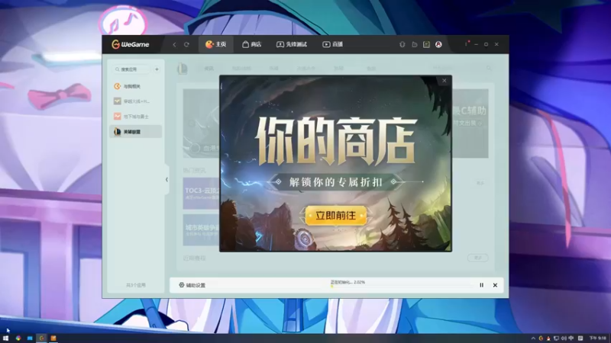This screenshot has width=611, height=343.
Task: Open the user avatar profile
Action: (438, 44)
